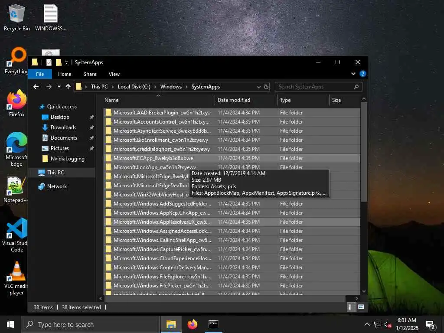The image size is (444, 333).
Task: Click This PC in the address breadcrumb
Action: (99, 87)
